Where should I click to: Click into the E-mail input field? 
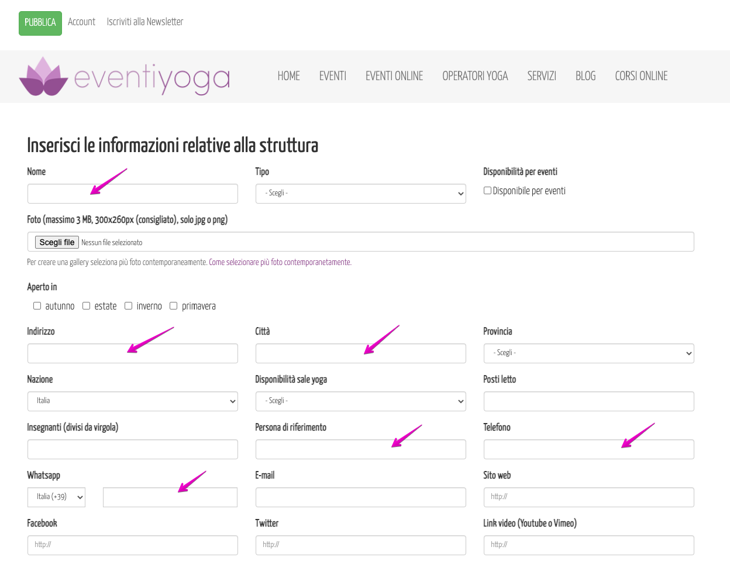[360, 497]
